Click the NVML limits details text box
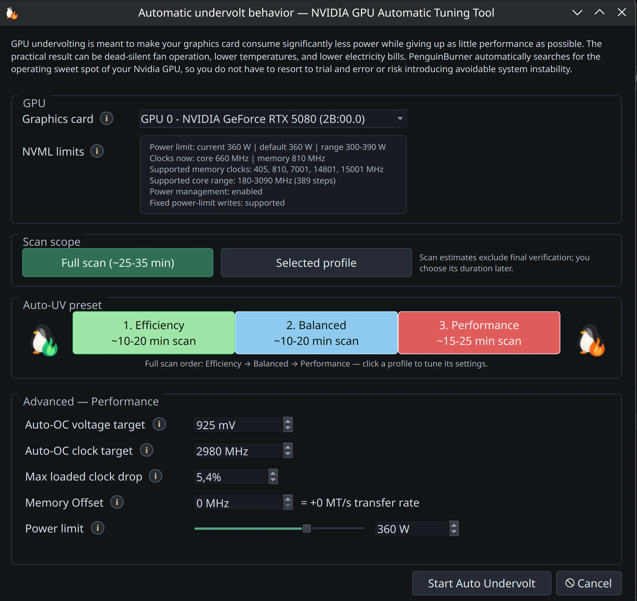 (x=273, y=175)
